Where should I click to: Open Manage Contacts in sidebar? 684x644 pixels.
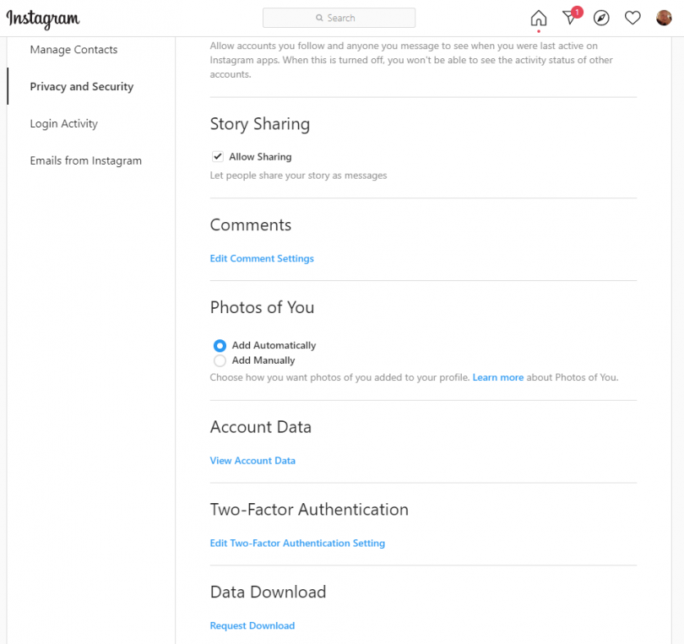pos(73,50)
